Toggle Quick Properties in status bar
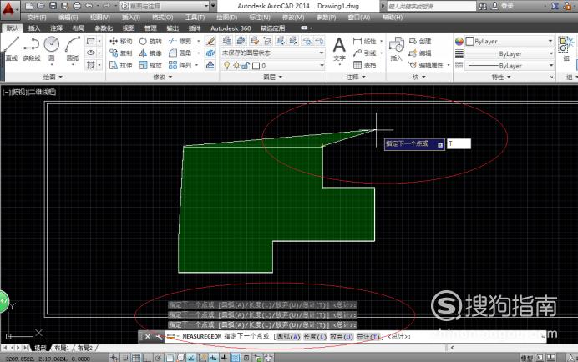Viewport: 578px width, 362px height. (246, 358)
